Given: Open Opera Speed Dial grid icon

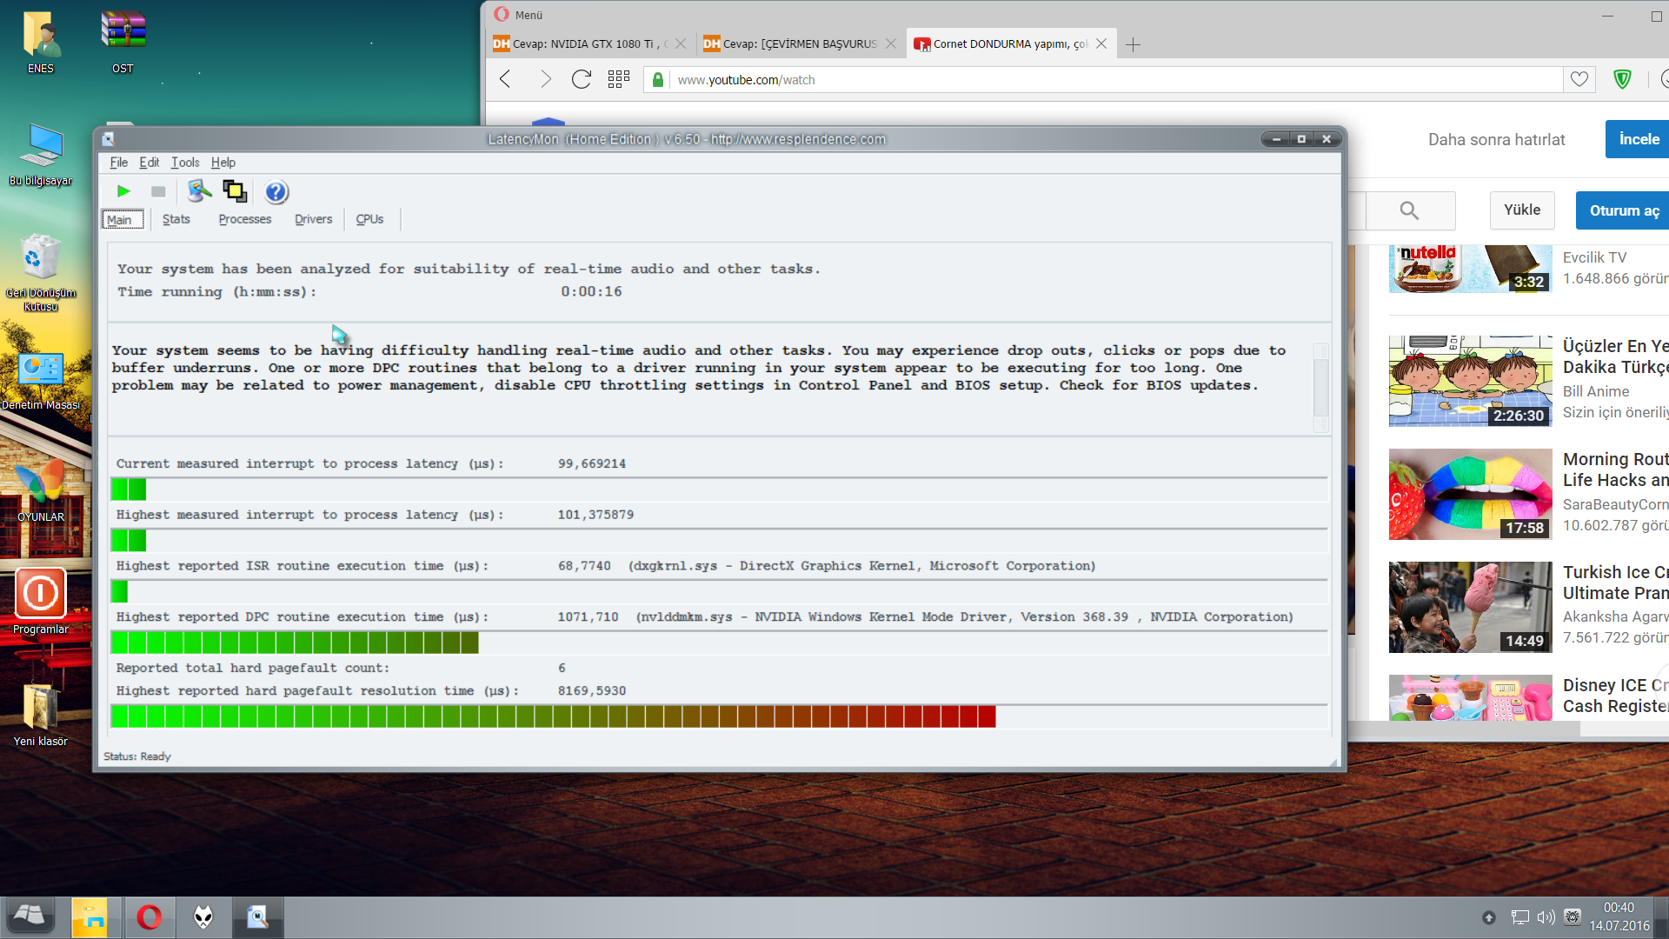Looking at the screenshot, I should pyautogui.click(x=619, y=80).
